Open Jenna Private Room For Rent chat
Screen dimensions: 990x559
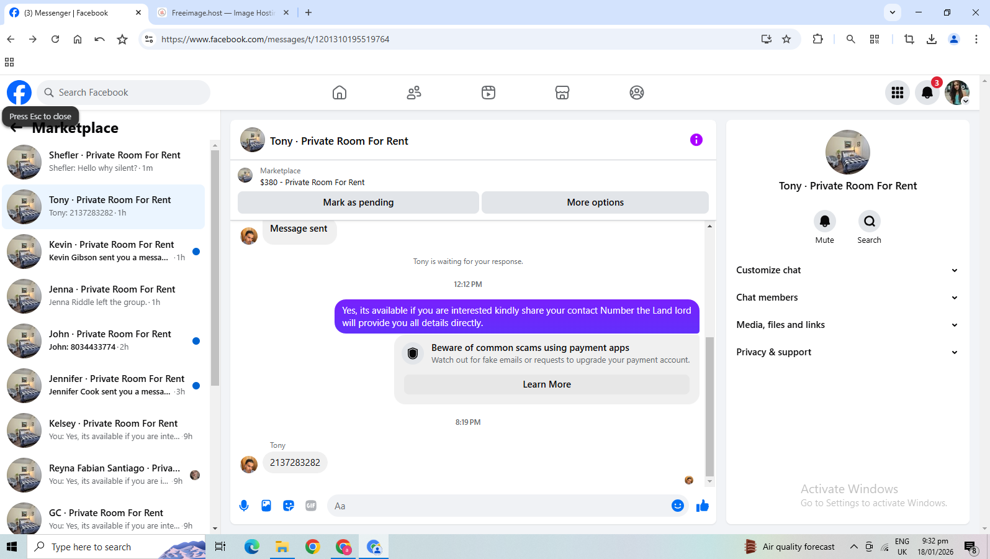point(104,296)
